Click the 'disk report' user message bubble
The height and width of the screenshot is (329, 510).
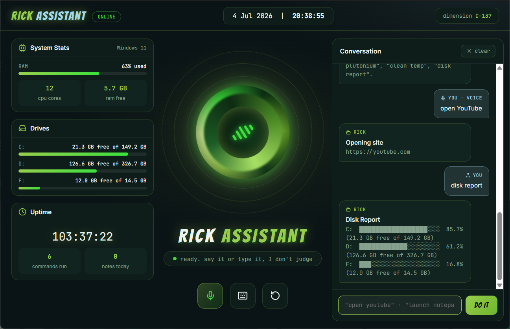point(467,181)
